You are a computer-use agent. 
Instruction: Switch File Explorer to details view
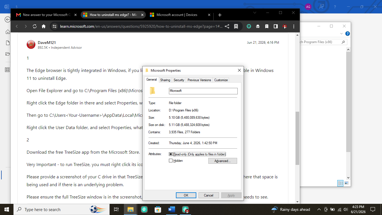coord(340,183)
